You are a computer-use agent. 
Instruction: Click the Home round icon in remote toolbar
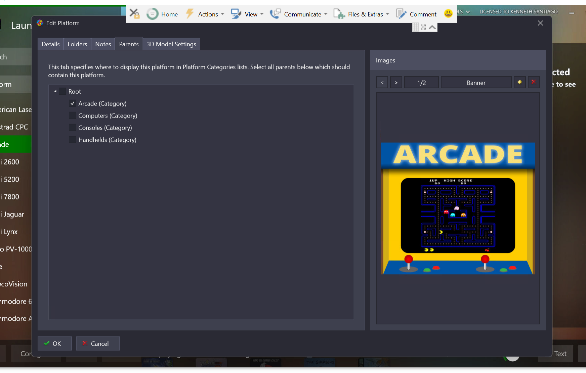[x=152, y=14]
